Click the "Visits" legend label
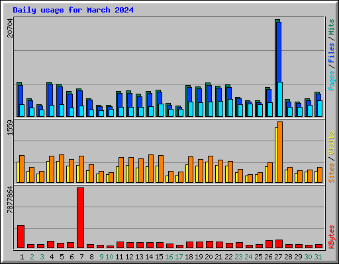339x264 pixels. tap(332, 143)
